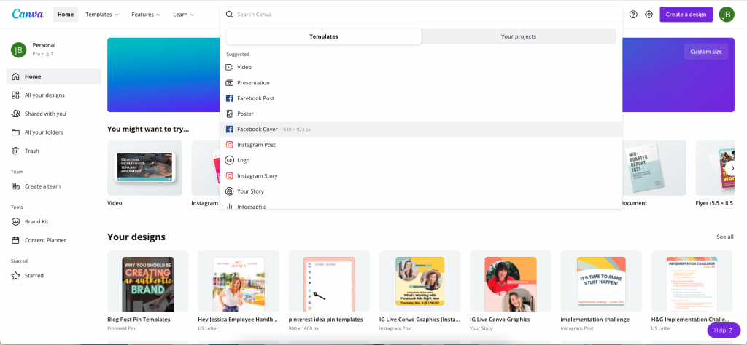Open the All your designs link
The height and width of the screenshot is (345, 747).
(44, 95)
